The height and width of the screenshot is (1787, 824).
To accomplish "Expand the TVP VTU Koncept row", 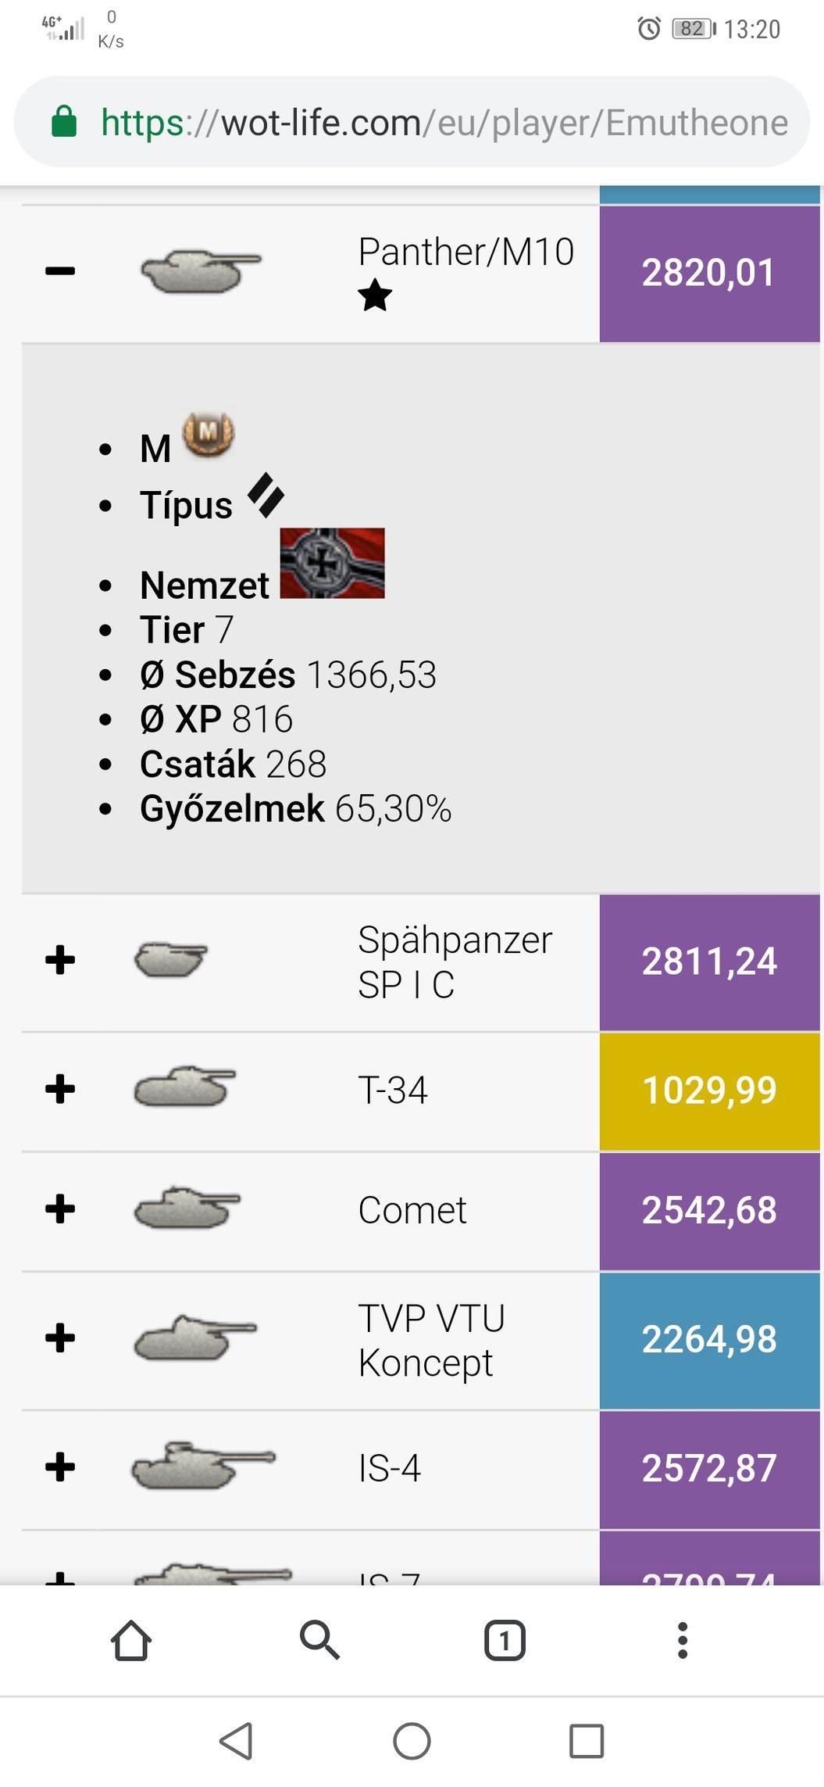I will (60, 1338).
